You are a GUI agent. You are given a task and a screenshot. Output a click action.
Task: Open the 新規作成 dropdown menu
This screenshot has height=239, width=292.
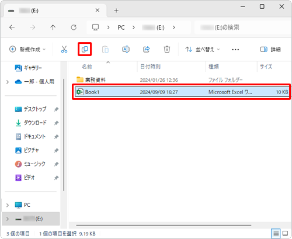[27, 49]
